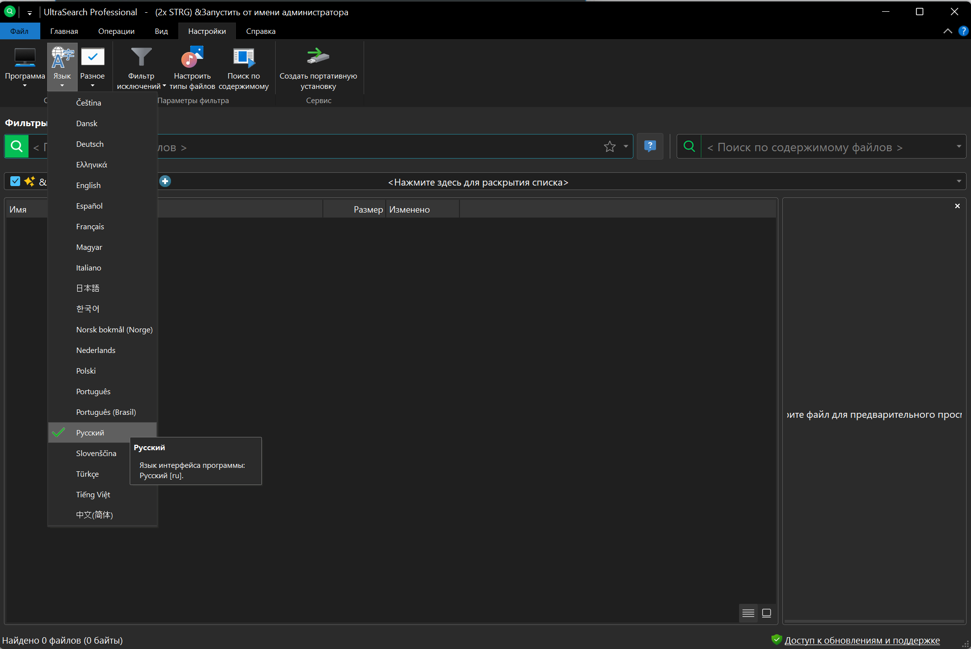This screenshot has height=649, width=971.
Task: Switch to the Главная tab
Action: pyautogui.click(x=64, y=31)
